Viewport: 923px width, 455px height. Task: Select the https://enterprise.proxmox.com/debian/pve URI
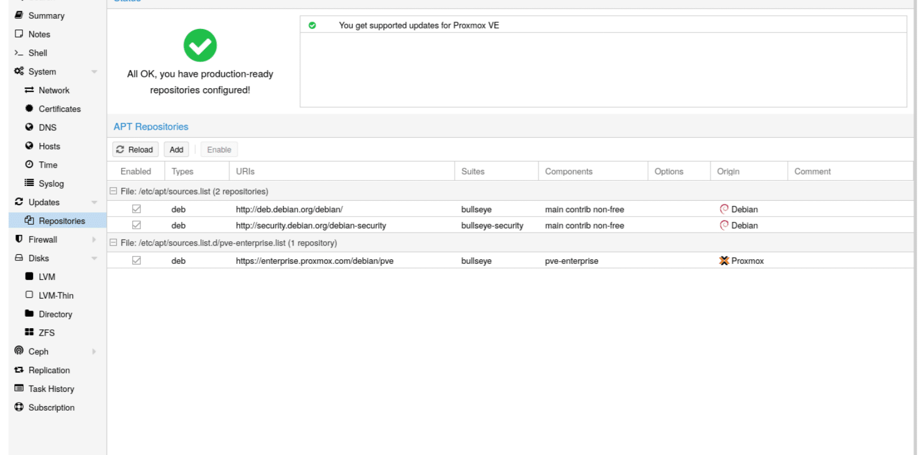click(x=314, y=261)
